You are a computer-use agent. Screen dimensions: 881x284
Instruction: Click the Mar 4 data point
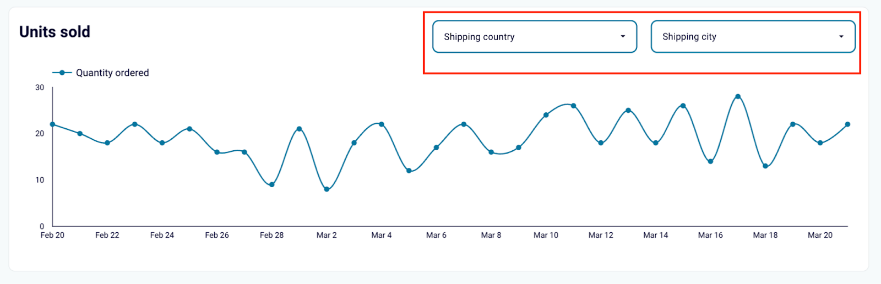(x=382, y=124)
